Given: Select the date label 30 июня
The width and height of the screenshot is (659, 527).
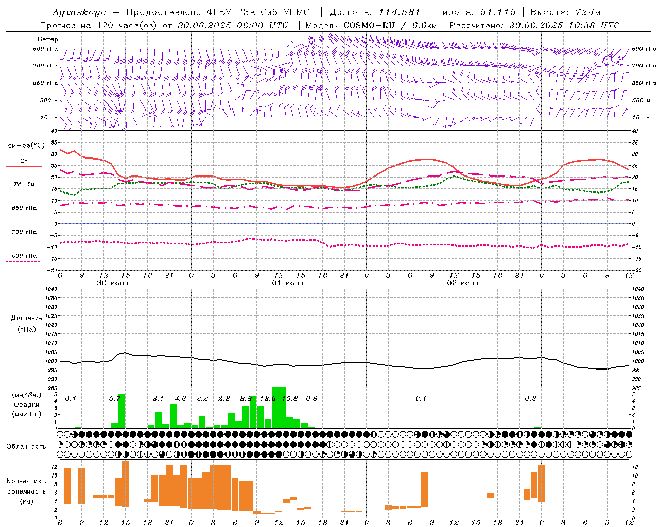Looking at the screenshot, I should [113, 283].
